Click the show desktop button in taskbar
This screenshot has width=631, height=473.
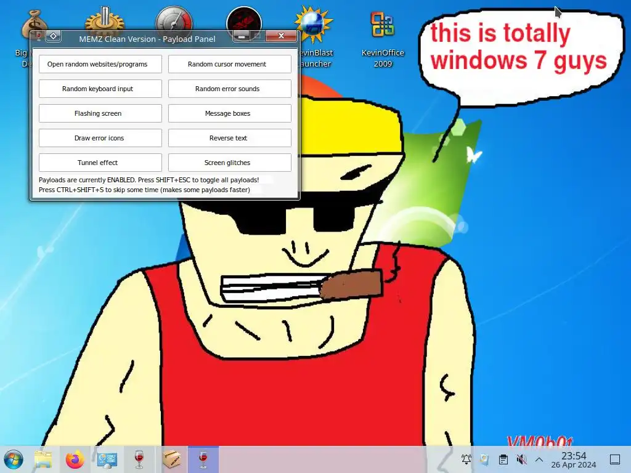point(615,459)
